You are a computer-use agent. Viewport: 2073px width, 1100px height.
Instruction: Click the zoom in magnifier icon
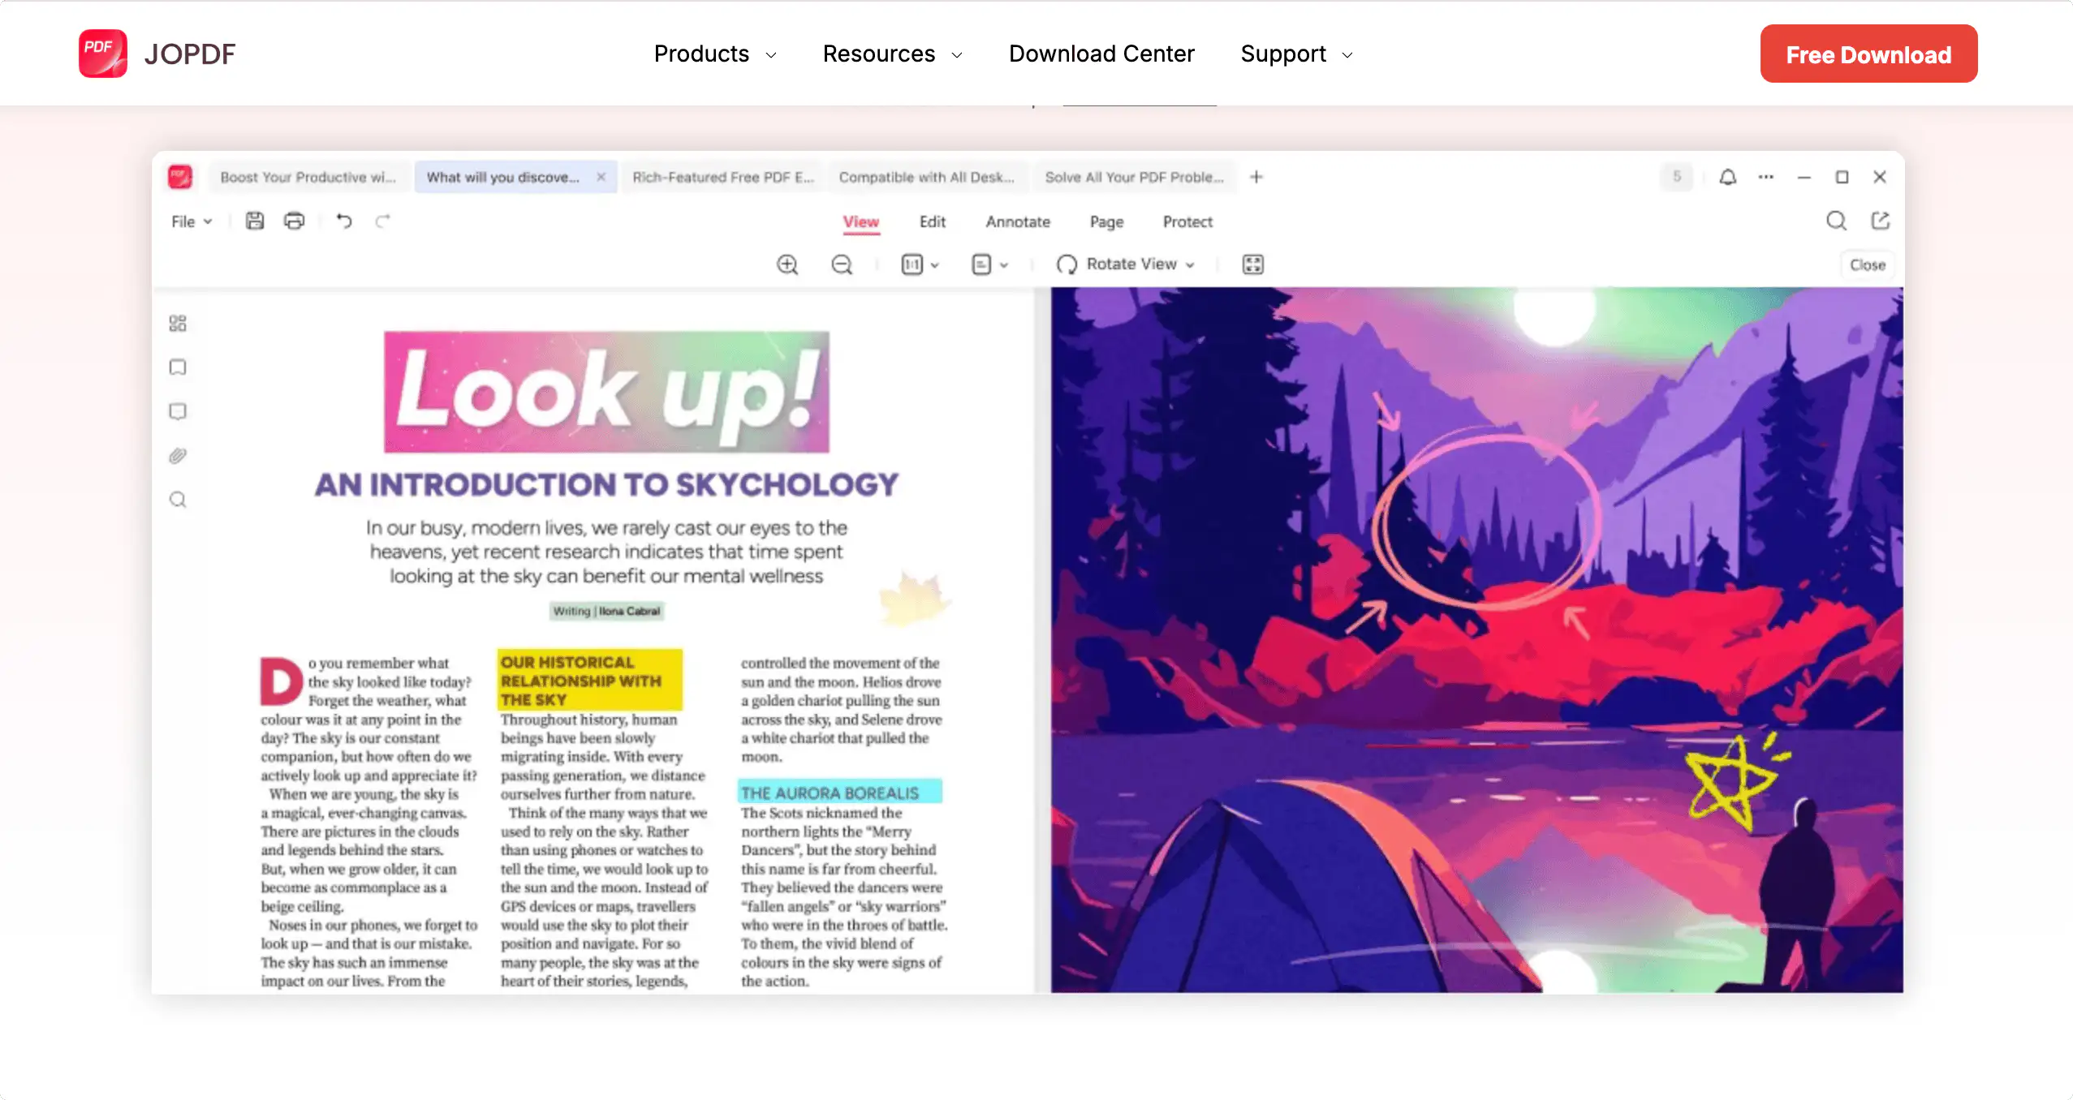787,264
